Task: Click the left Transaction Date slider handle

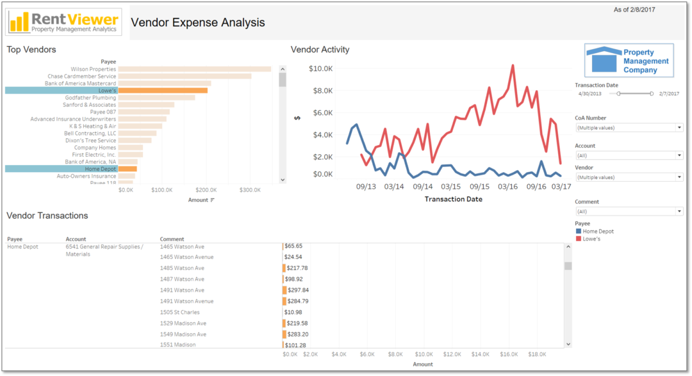Action: point(617,93)
